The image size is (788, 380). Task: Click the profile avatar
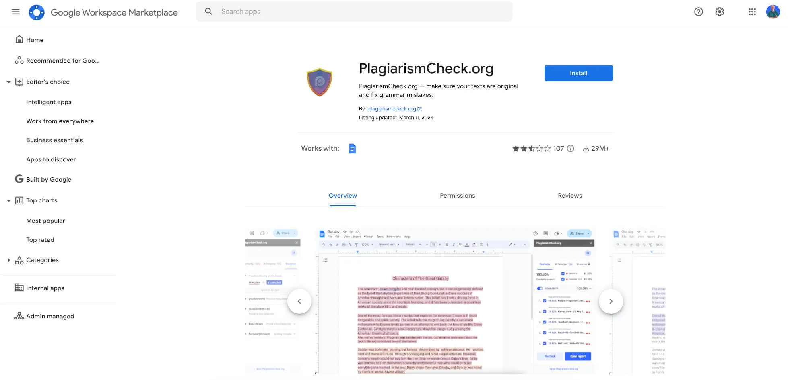[773, 12]
